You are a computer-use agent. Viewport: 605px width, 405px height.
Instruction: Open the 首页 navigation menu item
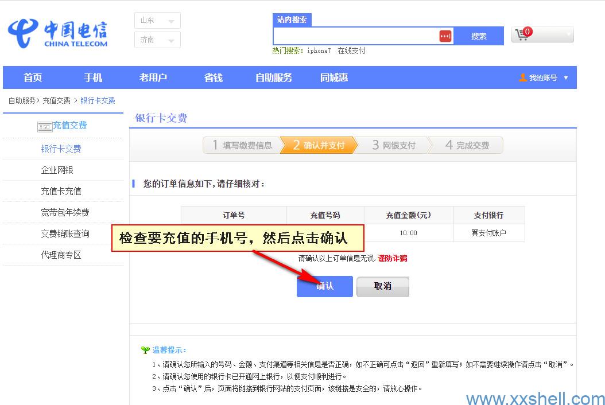[33, 78]
